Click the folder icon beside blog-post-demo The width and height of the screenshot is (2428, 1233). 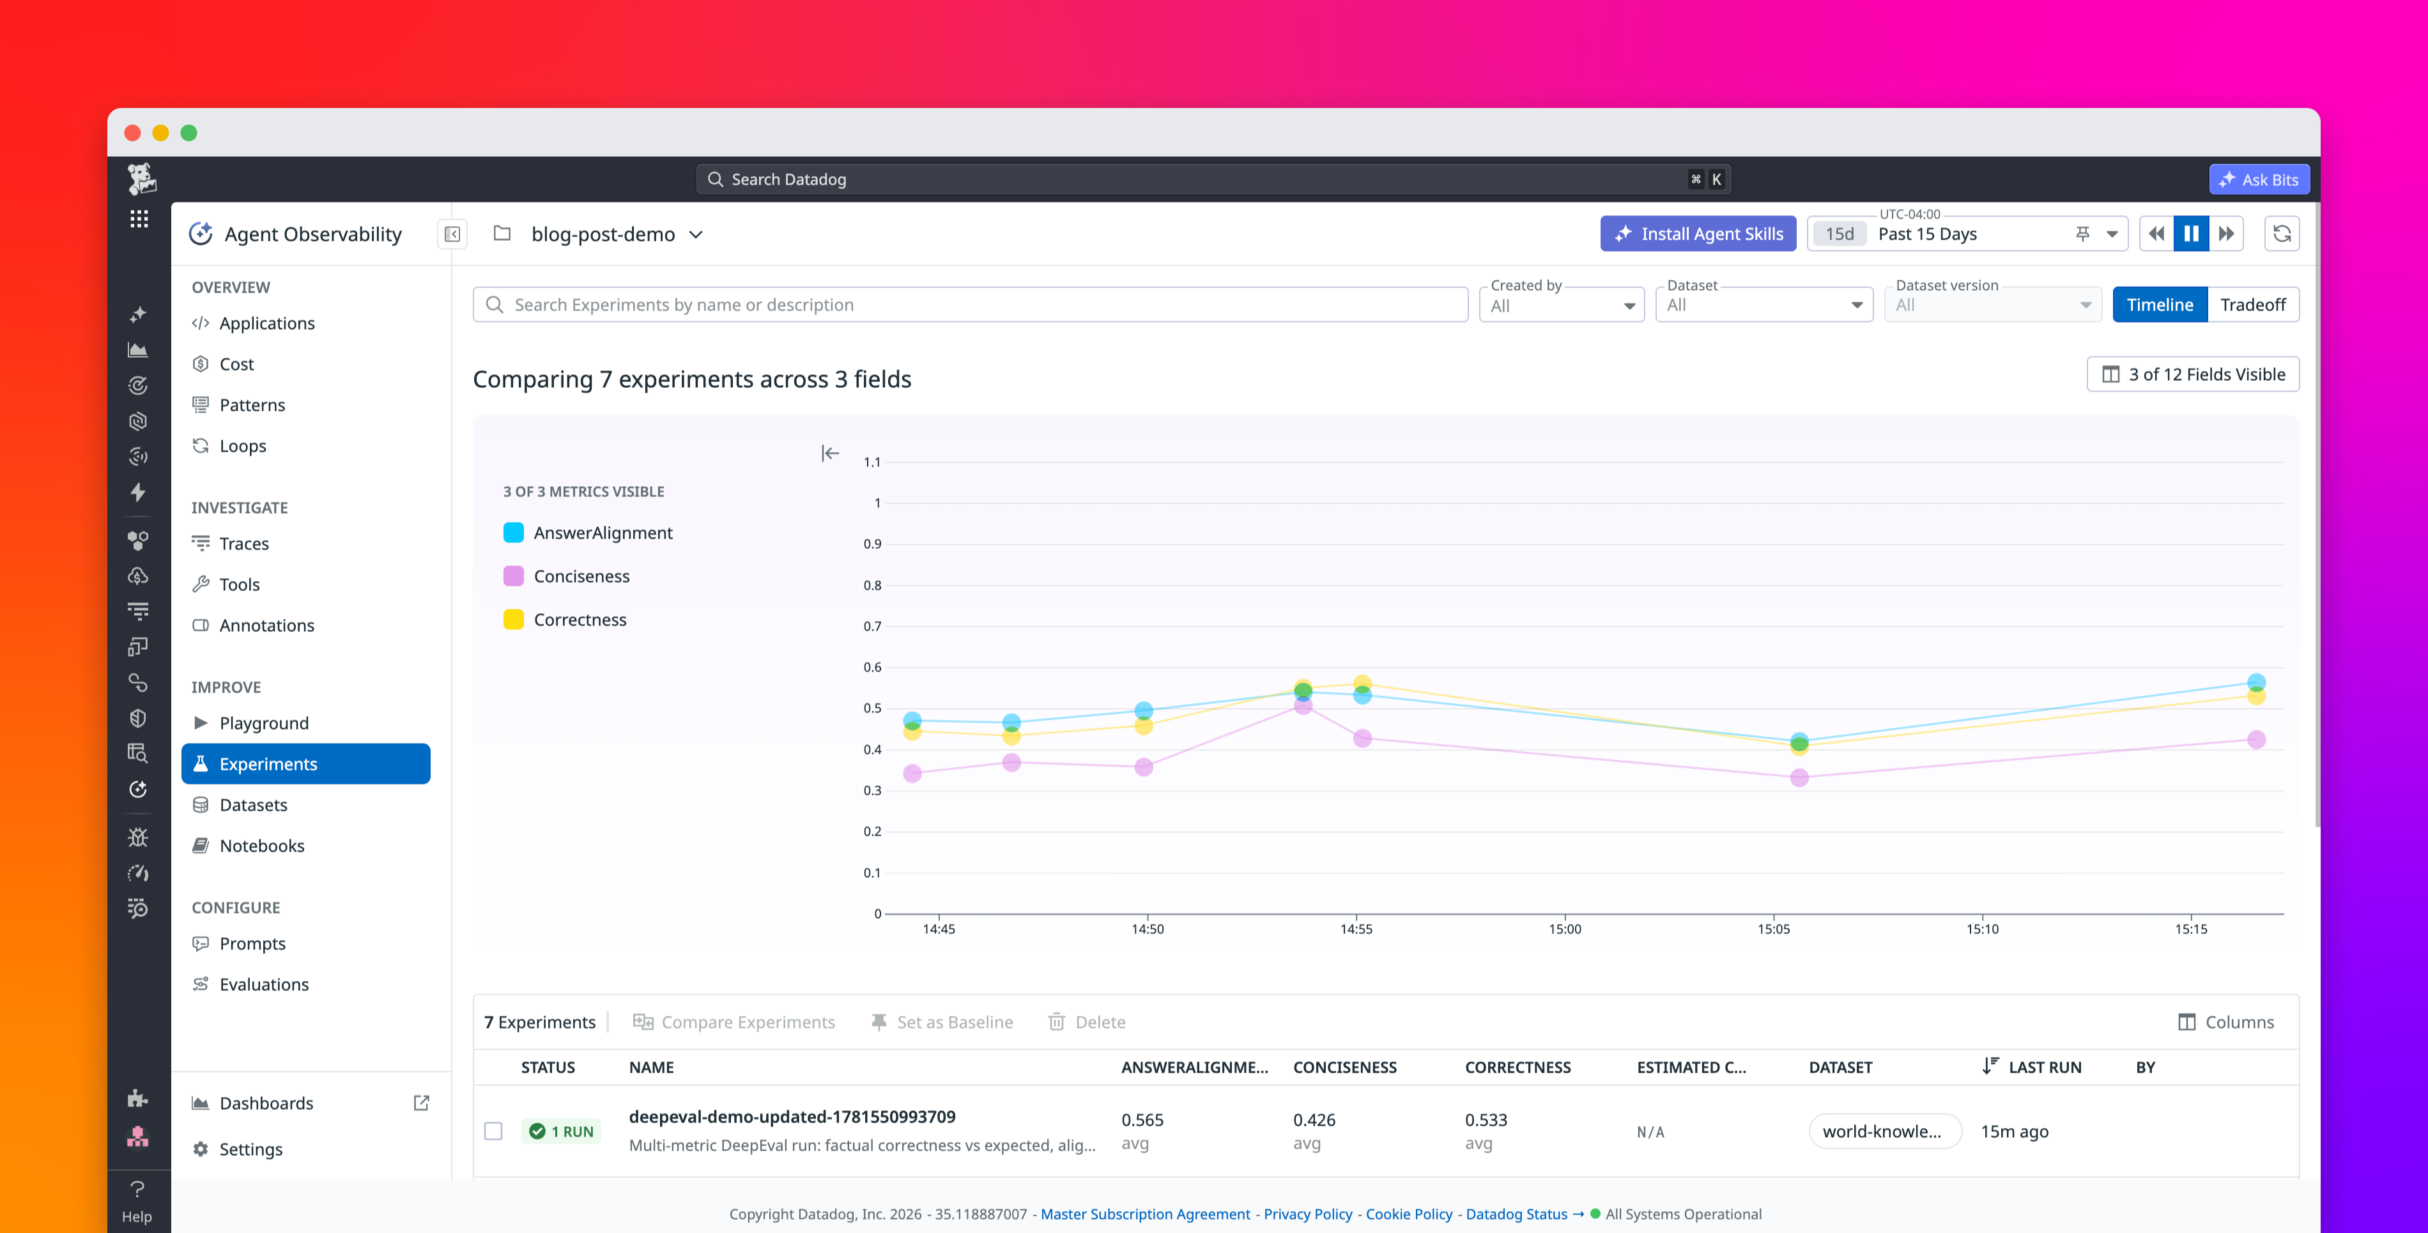point(502,233)
